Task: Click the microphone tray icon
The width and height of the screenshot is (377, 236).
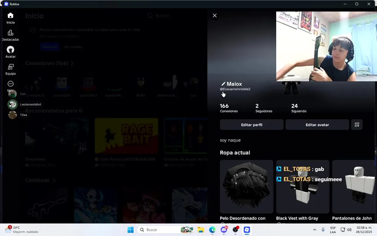Action: [x=323, y=230]
